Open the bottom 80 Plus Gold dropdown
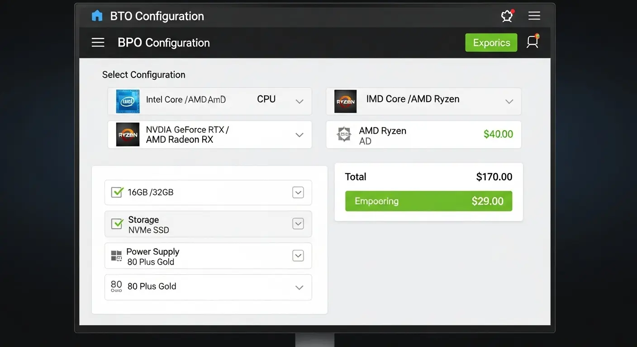The image size is (637, 347). [299, 287]
